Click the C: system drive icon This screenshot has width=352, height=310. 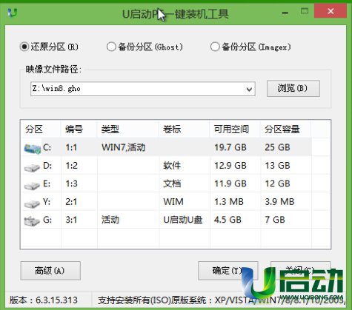33,149
